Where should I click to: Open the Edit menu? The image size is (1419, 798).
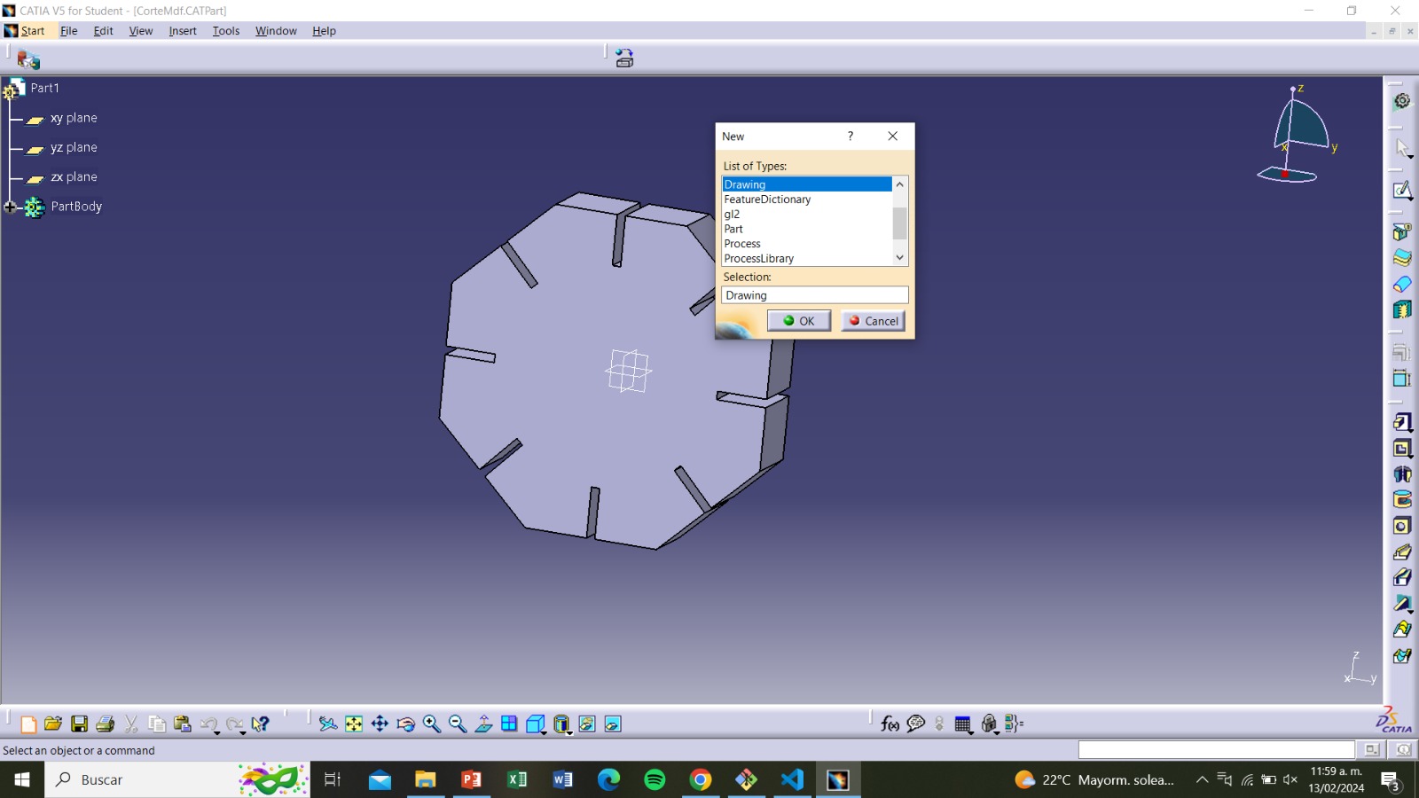click(x=103, y=31)
